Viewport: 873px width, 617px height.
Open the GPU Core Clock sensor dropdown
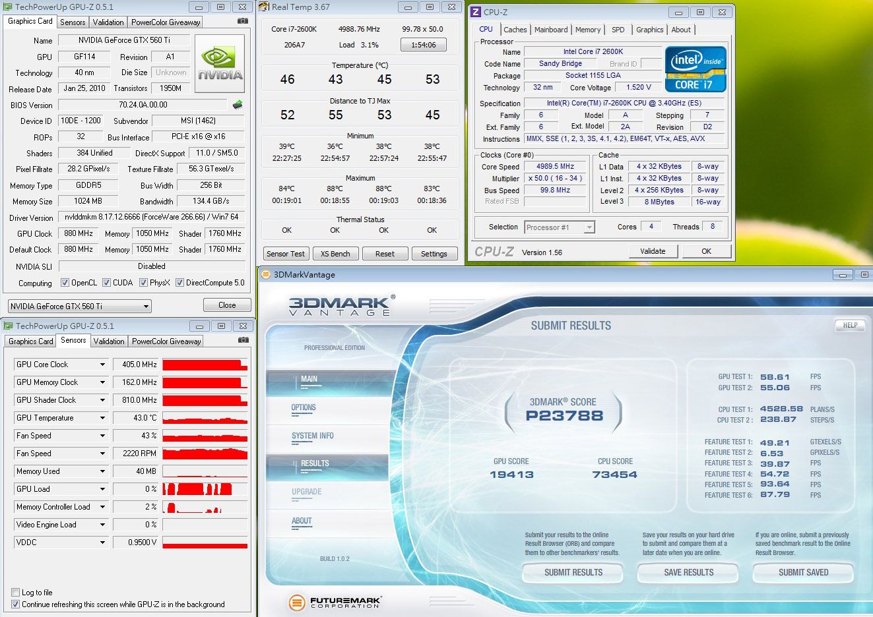pyautogui.click(x=103, y=365)
